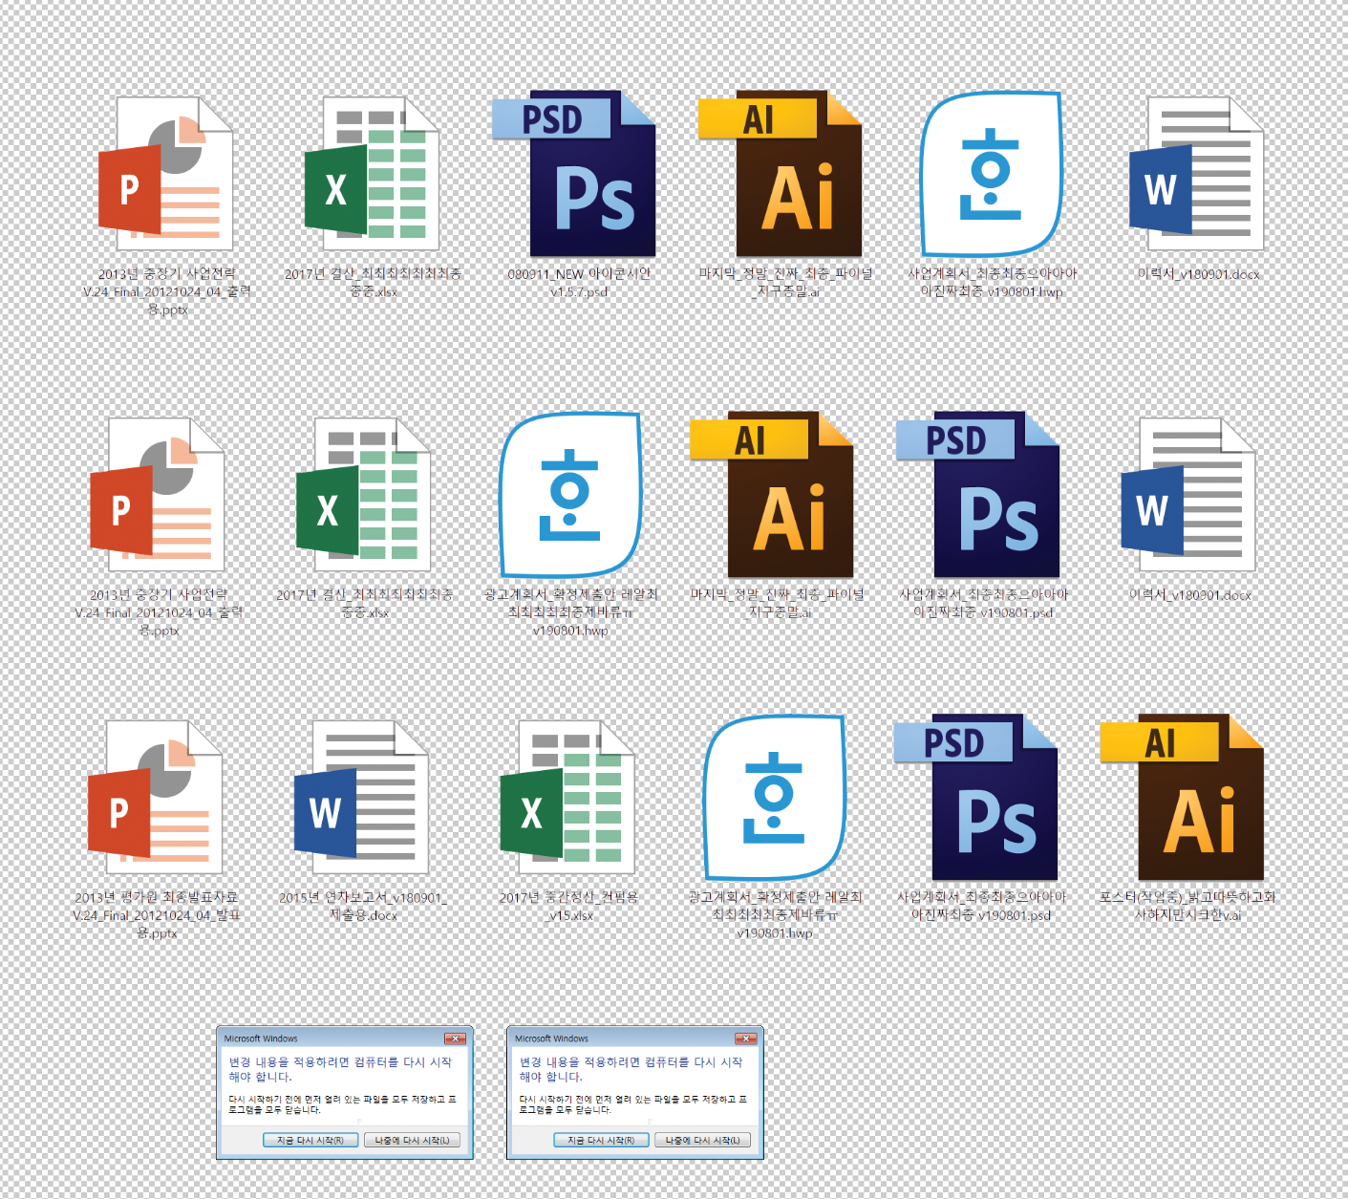The height and width of the screenshot is (1199, 1348).
Task: Choose 나중에 다시 시작(L) in right dialog
Action: point(703,1140)
